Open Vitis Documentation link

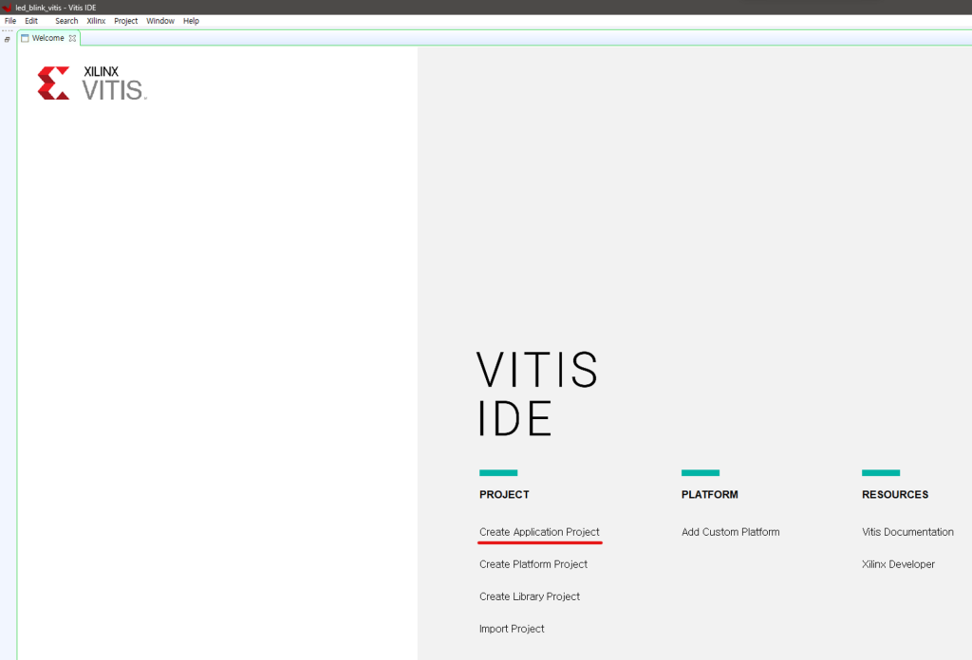pyautogui.click(x=907, y=532)
